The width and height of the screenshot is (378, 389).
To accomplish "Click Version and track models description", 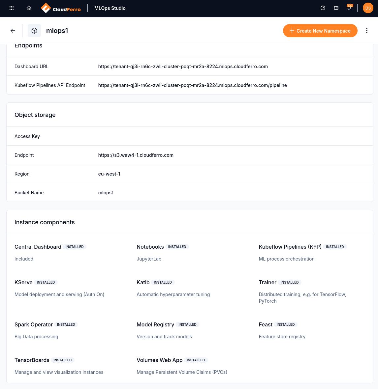I will [164, 337].
